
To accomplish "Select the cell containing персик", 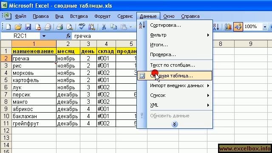I will tap(34, 94).
